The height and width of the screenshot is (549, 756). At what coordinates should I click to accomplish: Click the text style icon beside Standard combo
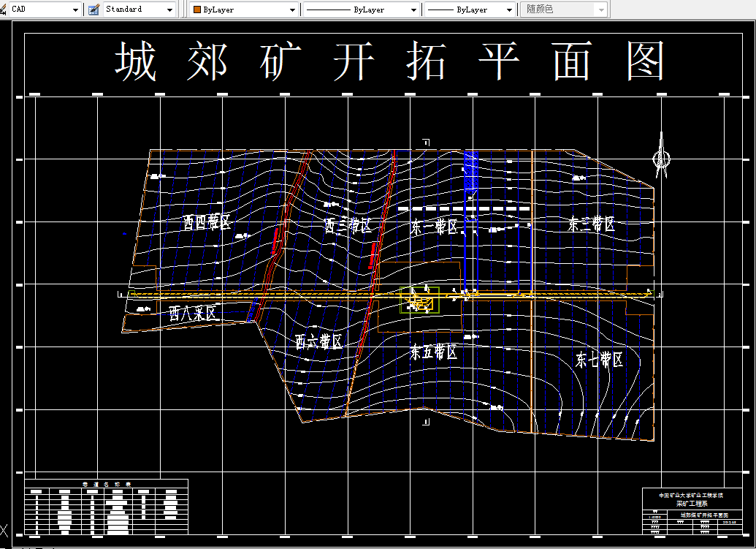click(92, 10)
